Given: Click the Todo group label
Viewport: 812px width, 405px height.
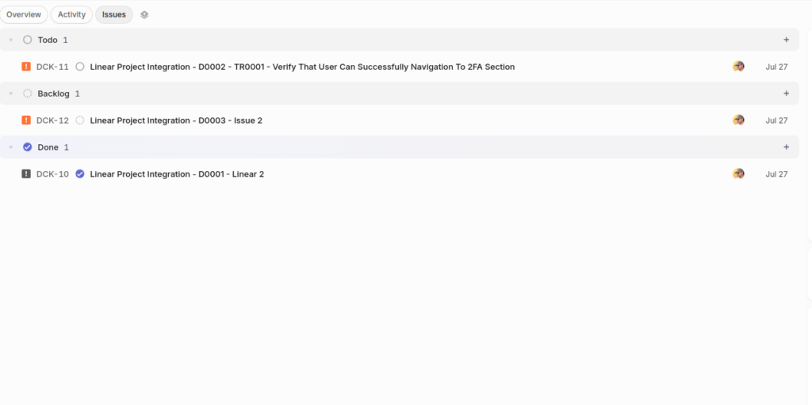Looking at the screenshot, I should [x=48, y=40].
